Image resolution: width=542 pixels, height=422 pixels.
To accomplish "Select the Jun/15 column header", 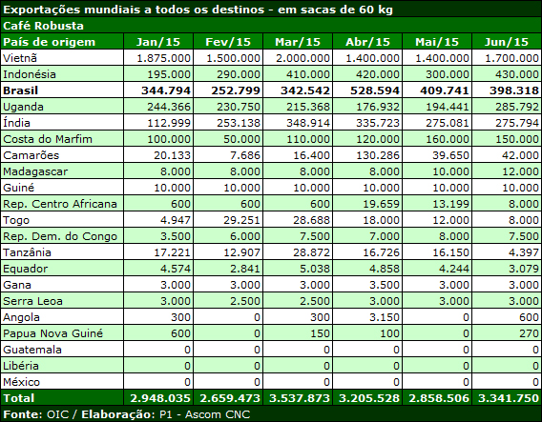I will tap(507, 42).
